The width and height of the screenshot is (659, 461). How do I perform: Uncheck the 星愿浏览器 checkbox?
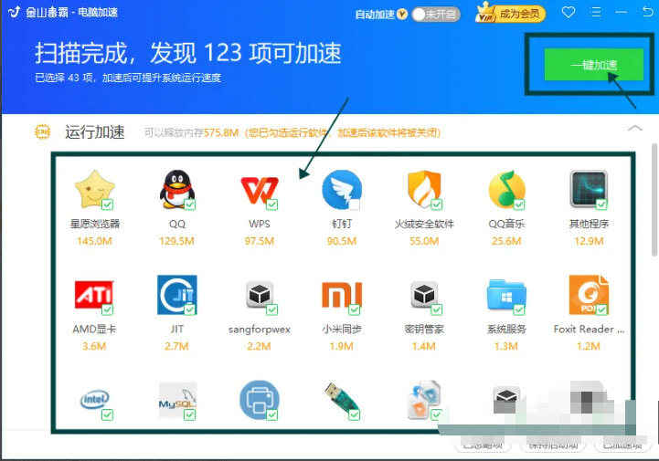pos(108,204)
